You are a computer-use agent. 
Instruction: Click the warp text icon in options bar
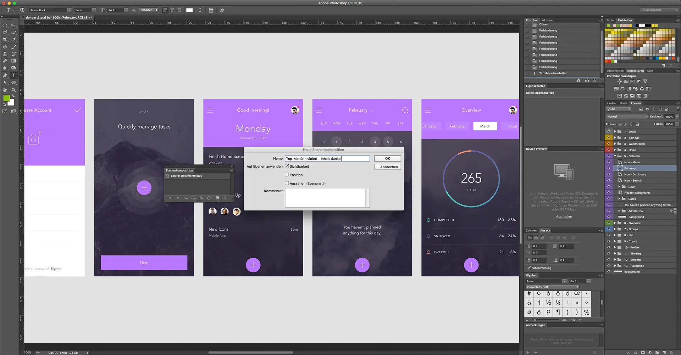click(200, 10)
